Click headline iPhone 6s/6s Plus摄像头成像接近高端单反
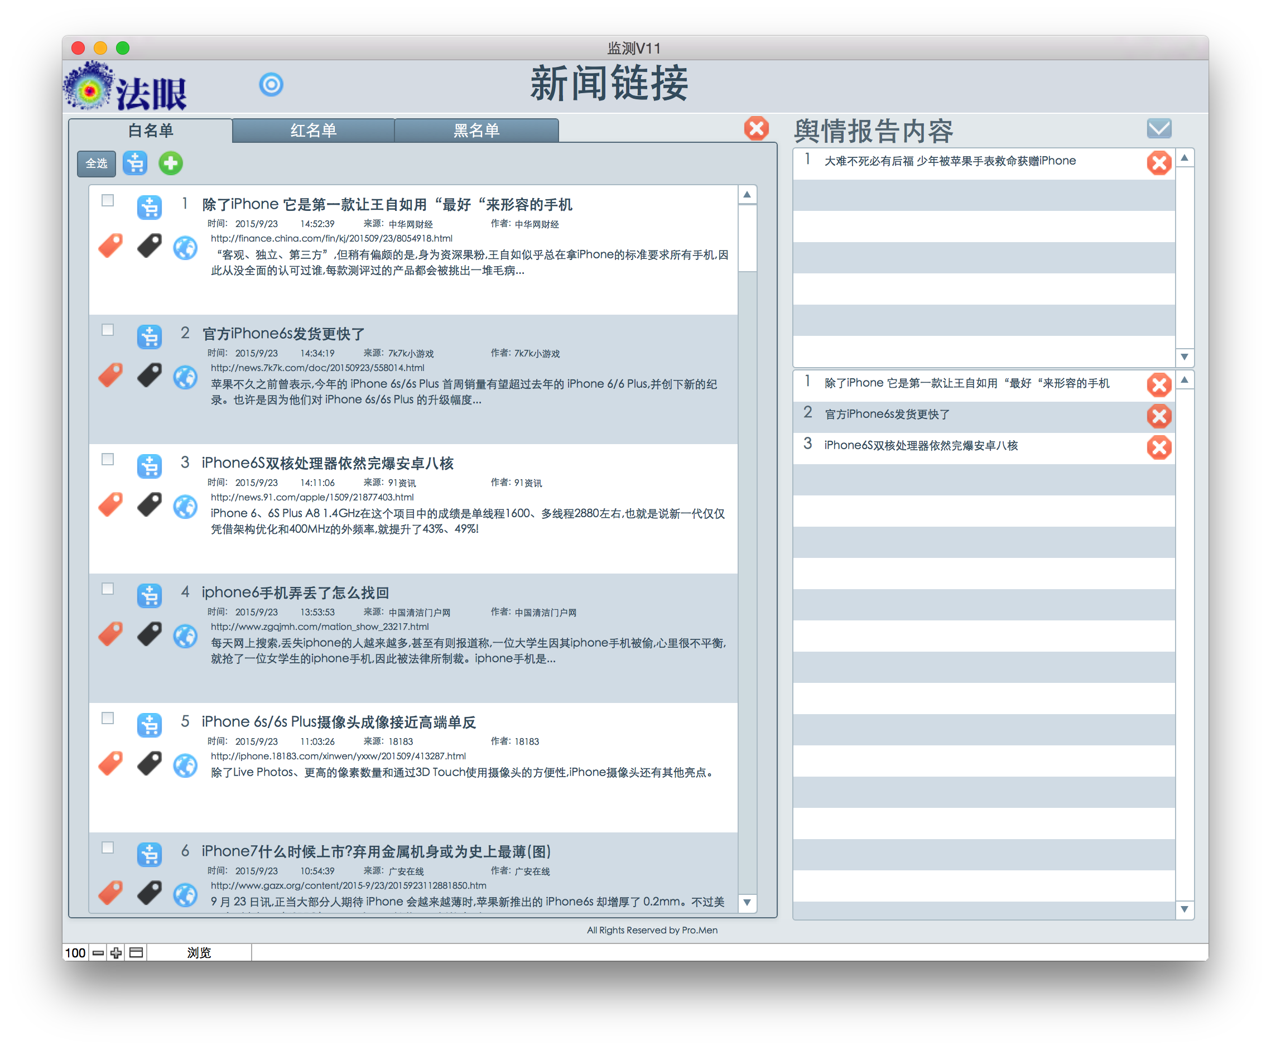1271x1050 pixels. pyautogui.click(x=339, y=721)
